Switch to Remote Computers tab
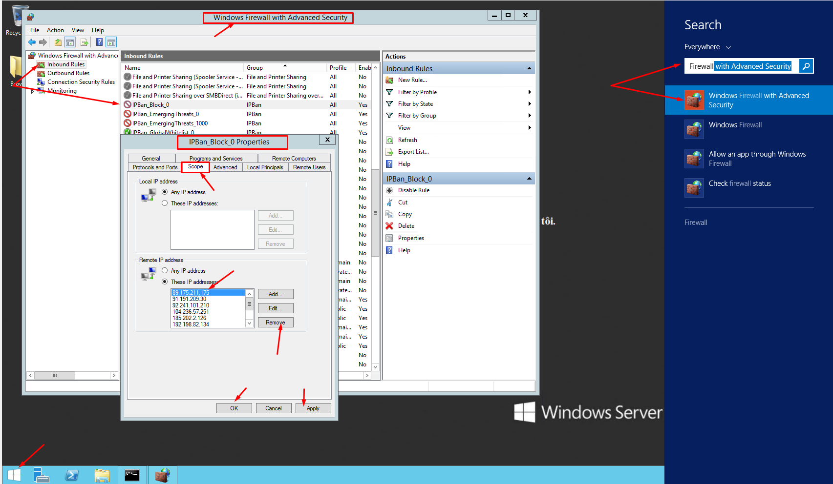The image size is (833, 484). tap(294, 159)
